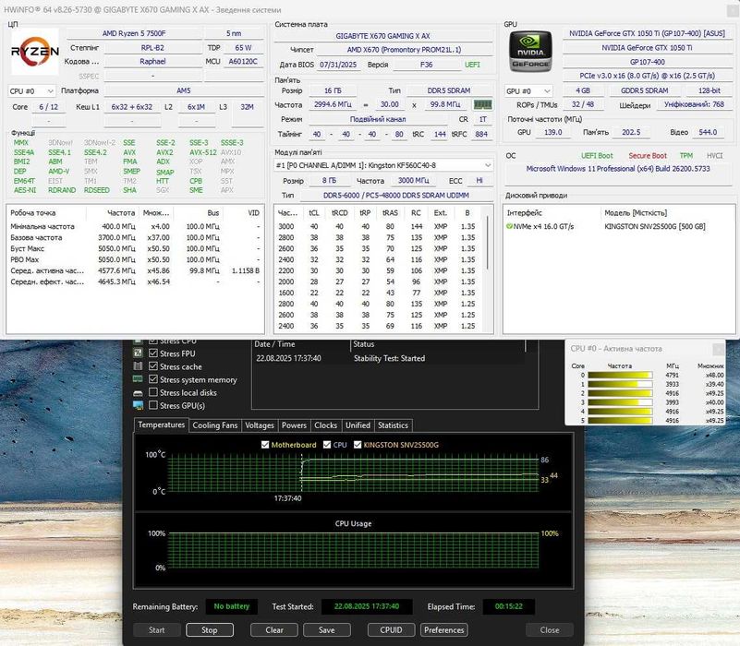Click the NVIDIA GeForce logo image

(530, 52)
